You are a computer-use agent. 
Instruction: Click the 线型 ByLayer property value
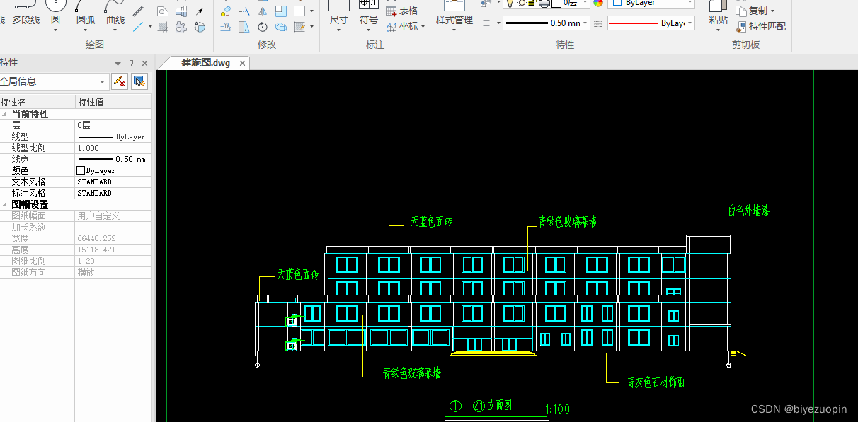click(x=113, y=136)
